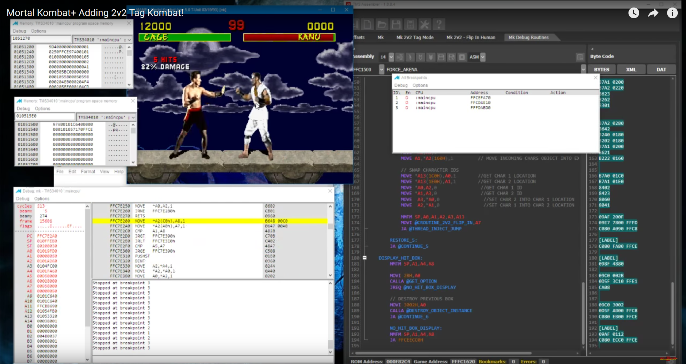
Task: Click the Action column header in breakpoints list
Action: click(x=558, y=93)
